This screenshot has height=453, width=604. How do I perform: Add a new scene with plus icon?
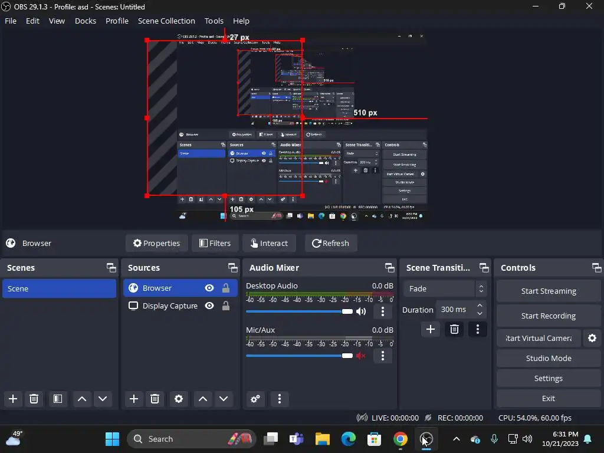click(x=13, y=399)
